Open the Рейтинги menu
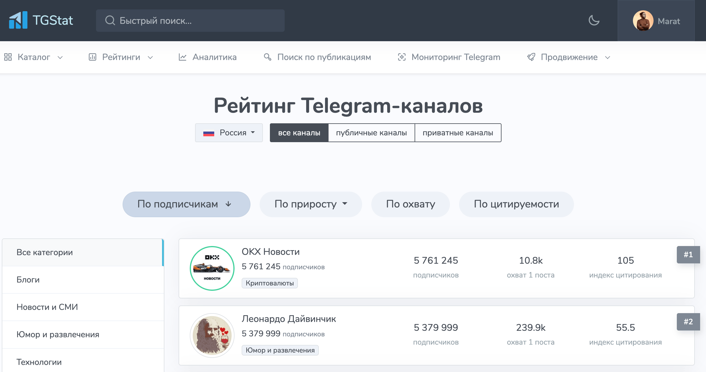706x372 pixels. coord(121,57)
